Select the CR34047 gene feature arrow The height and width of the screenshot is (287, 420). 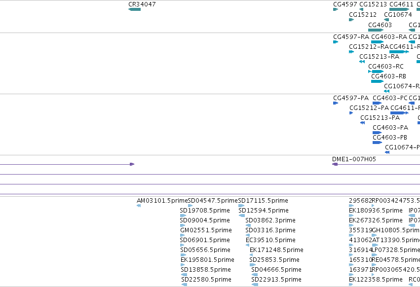point(134,9)
